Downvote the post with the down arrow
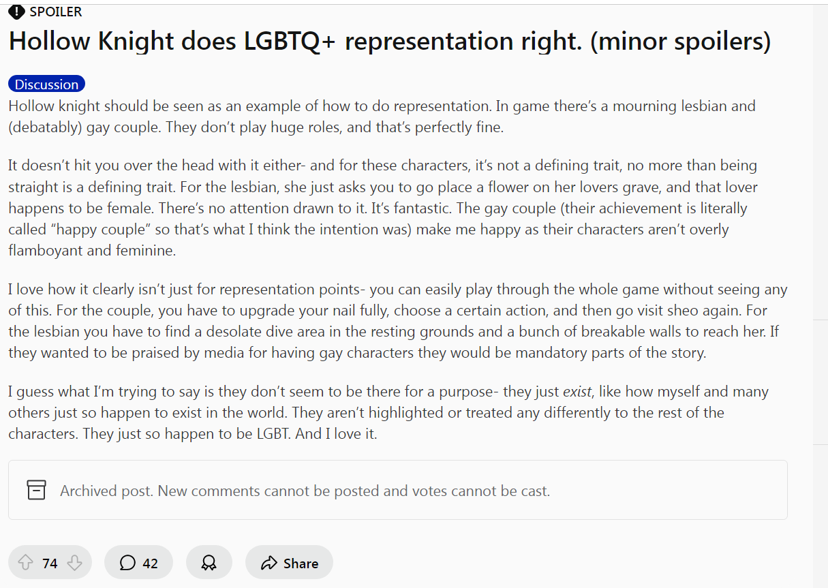Screen dimensions: 828x588 pyautogui.click(x=75, y=563)
